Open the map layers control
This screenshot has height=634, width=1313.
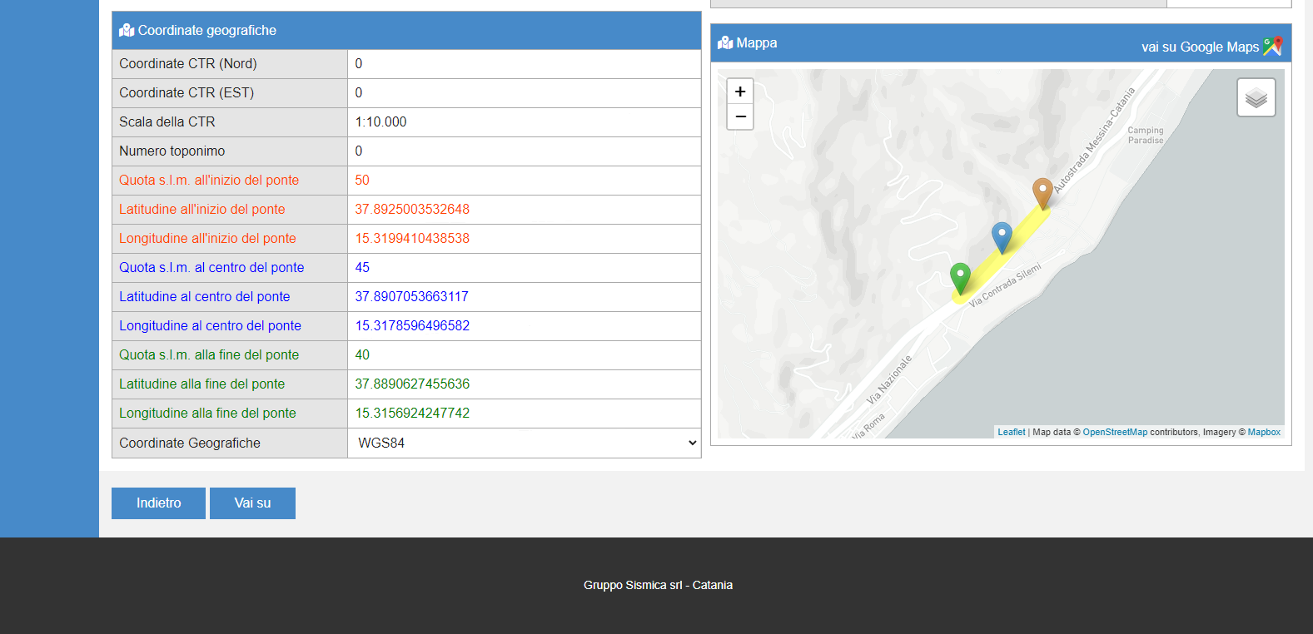[x=1256, y=98]
